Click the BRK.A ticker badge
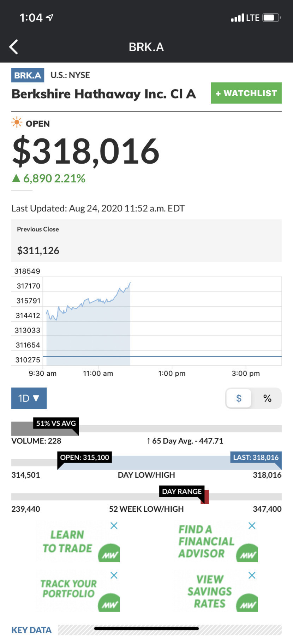 (x=28, y=75)
